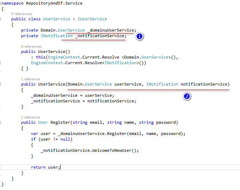Place the cursor after 'return user;'
Screen dimensions: 240x190
(x=61, y=167)
